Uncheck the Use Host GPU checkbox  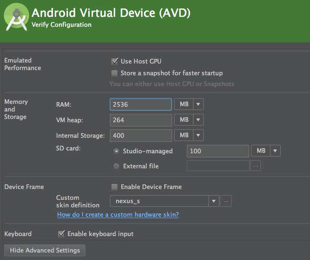click(115, 61)
